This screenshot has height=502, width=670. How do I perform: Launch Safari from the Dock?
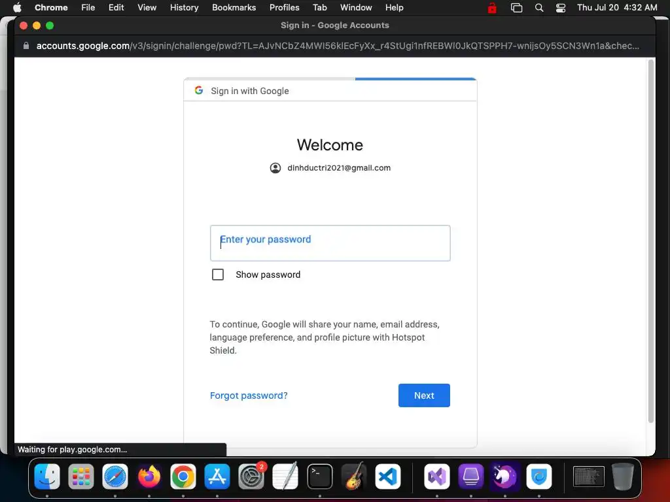pos(115,477)
